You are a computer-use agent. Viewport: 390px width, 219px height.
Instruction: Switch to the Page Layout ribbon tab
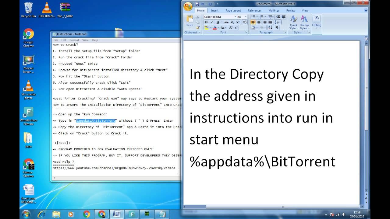tap(233, 11)
